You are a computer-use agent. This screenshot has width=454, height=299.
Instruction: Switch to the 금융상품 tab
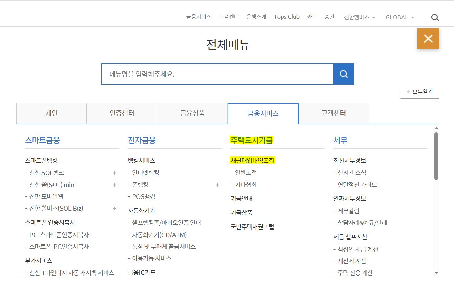point(192,113)
